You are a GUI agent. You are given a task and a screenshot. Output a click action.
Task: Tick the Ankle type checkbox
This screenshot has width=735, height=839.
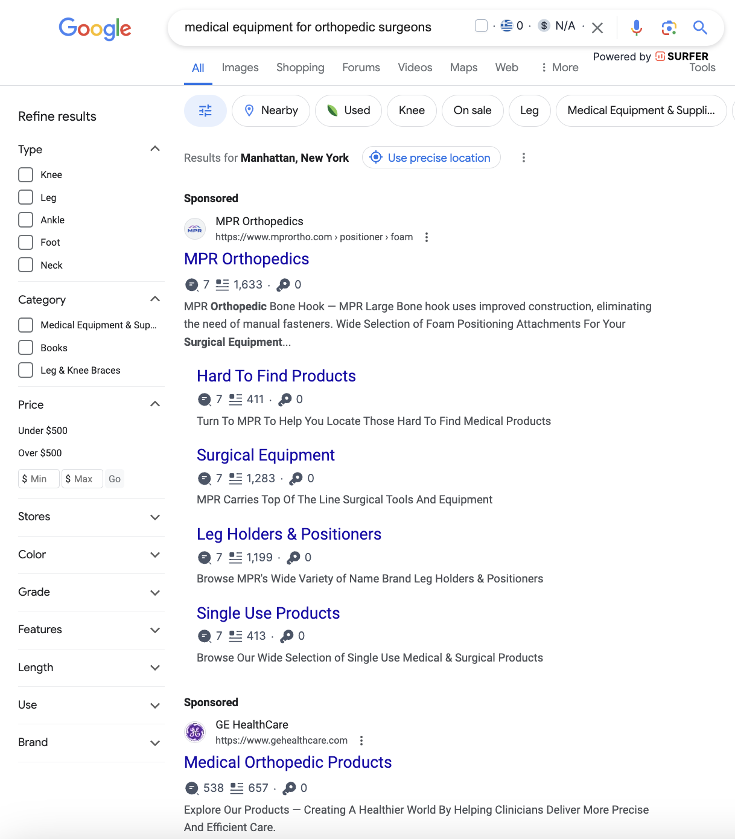pyautogui.click(x=26, y=220)
